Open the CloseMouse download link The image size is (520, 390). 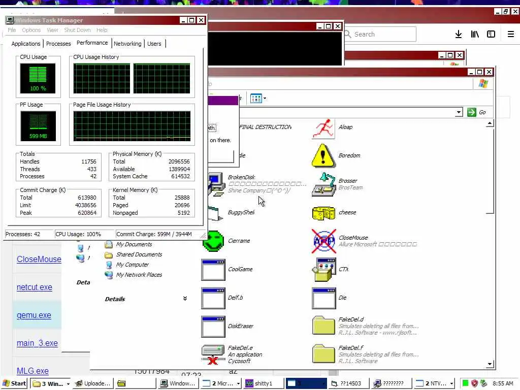point(39,259)
